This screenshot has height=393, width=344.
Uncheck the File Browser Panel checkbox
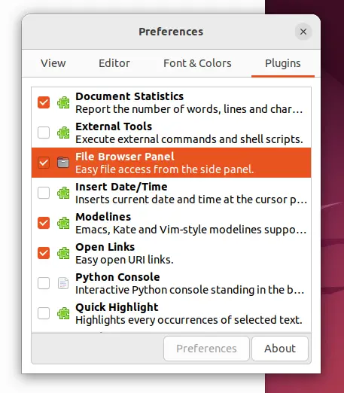pos(44,163)
